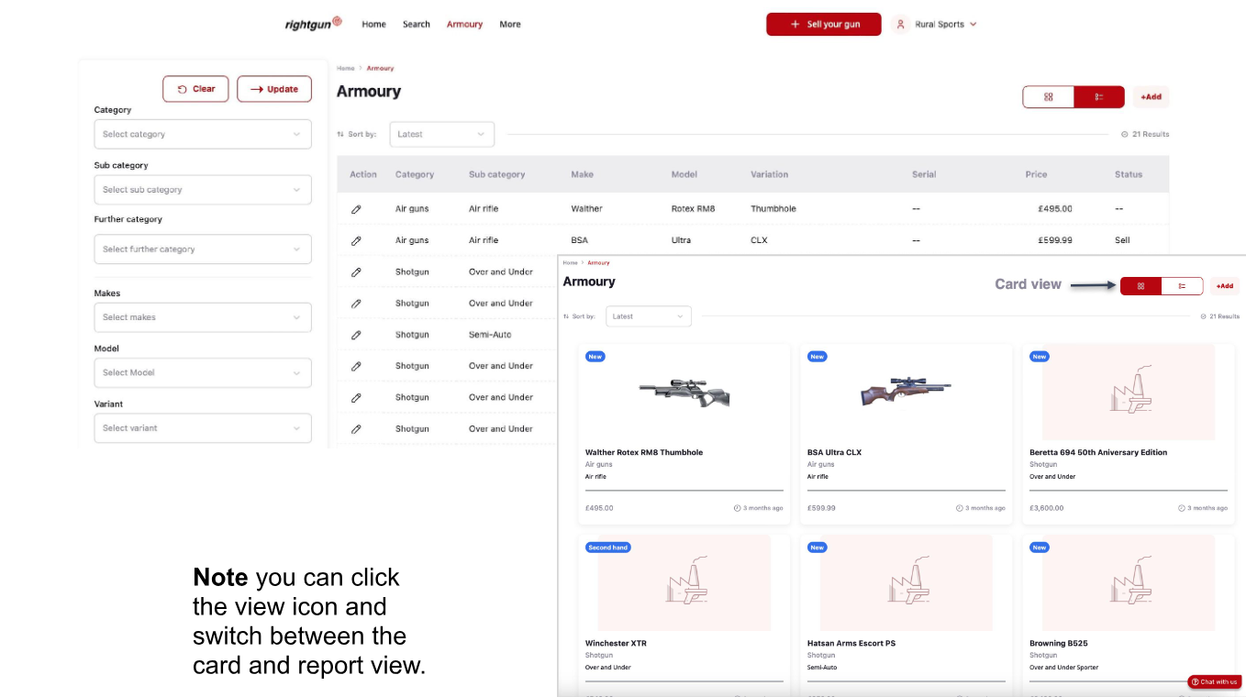Click the Armoury breadcrumb in report page
The image size is (1246, 697).
pyautogui.click(x=380, y=69)
